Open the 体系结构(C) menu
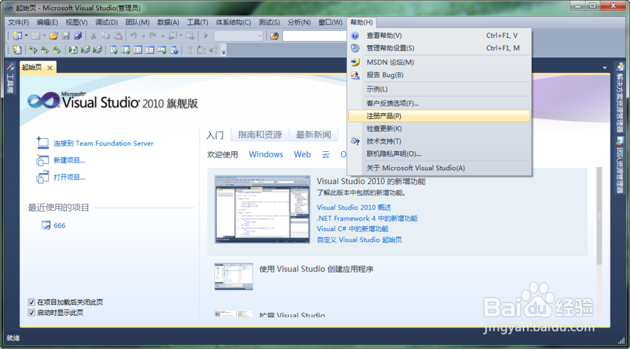 (233, 22)
